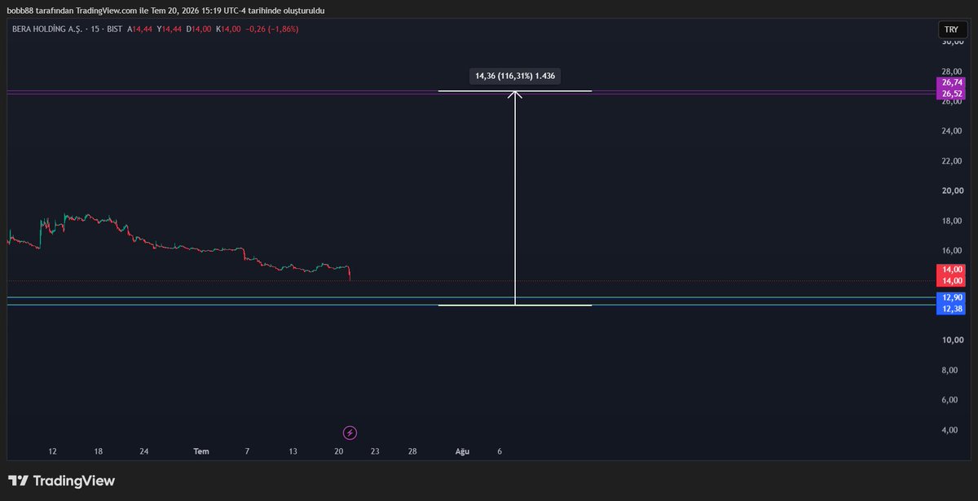The width and height of the screenshot is (978, 501).
Task: Click 10,00 on the price axis
Action: [951, 341]
